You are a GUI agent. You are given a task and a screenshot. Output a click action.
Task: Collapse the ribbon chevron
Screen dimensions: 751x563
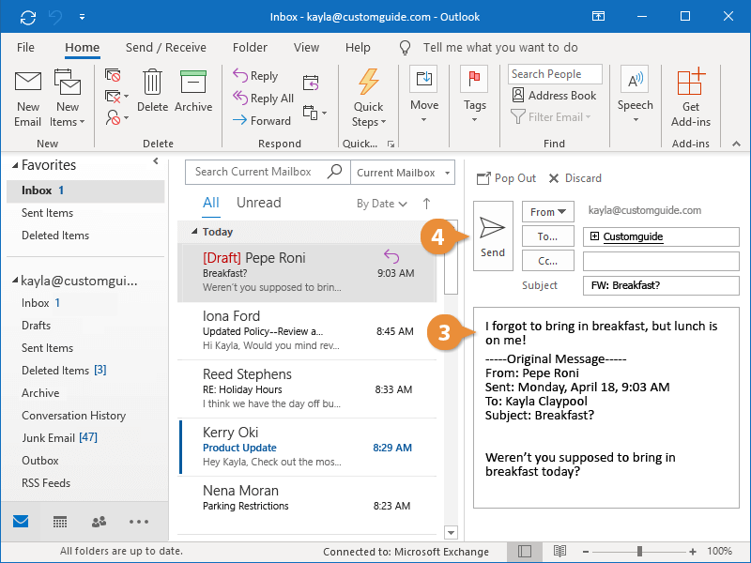click(736, 144)
